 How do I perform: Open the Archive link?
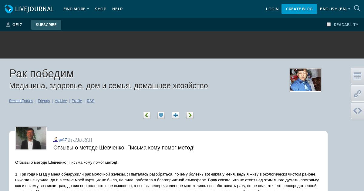click(x=61, y=101)
